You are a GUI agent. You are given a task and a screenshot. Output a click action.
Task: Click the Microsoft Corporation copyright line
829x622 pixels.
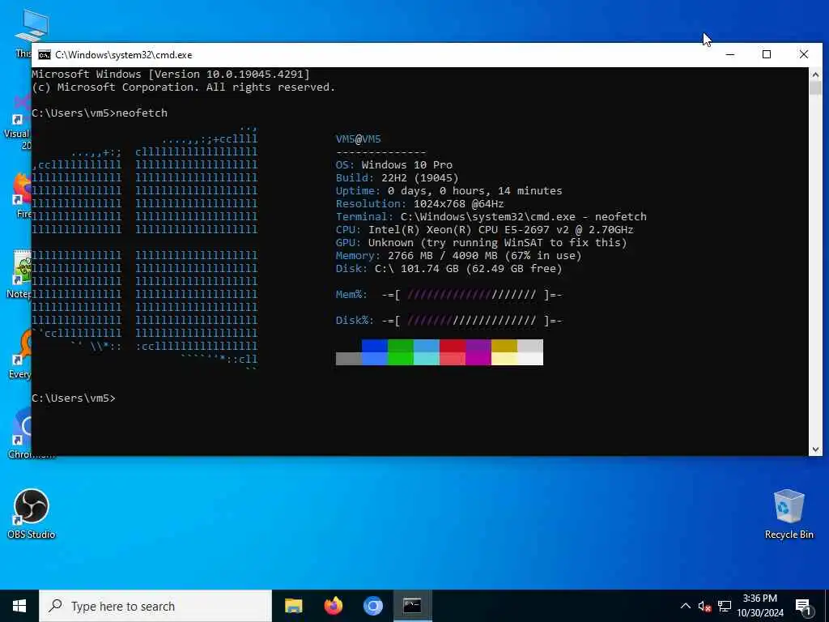pos(184,87)
